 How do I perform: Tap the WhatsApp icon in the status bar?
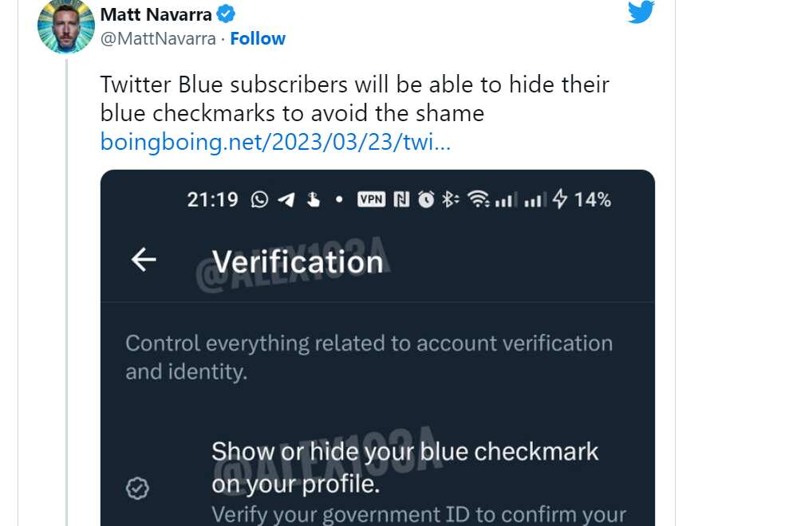tap(260, 200)
